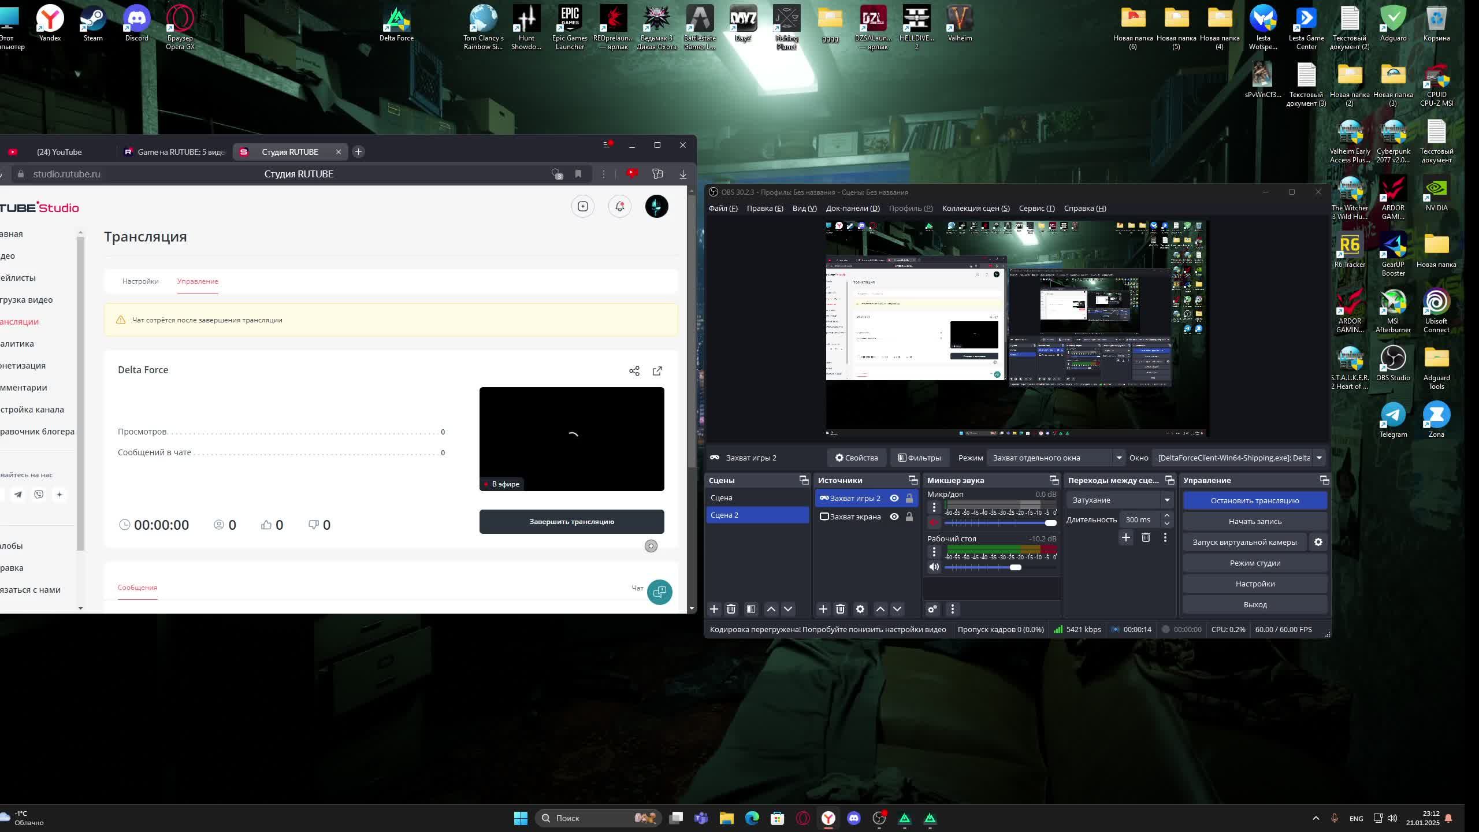Open source properties gear in Sources toolbar
Screen dimensions: 1479x832
[x=860, y=609]
